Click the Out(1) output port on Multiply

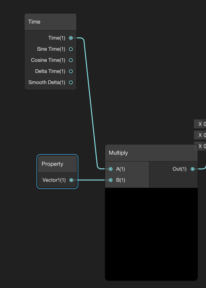click(193, 169)
